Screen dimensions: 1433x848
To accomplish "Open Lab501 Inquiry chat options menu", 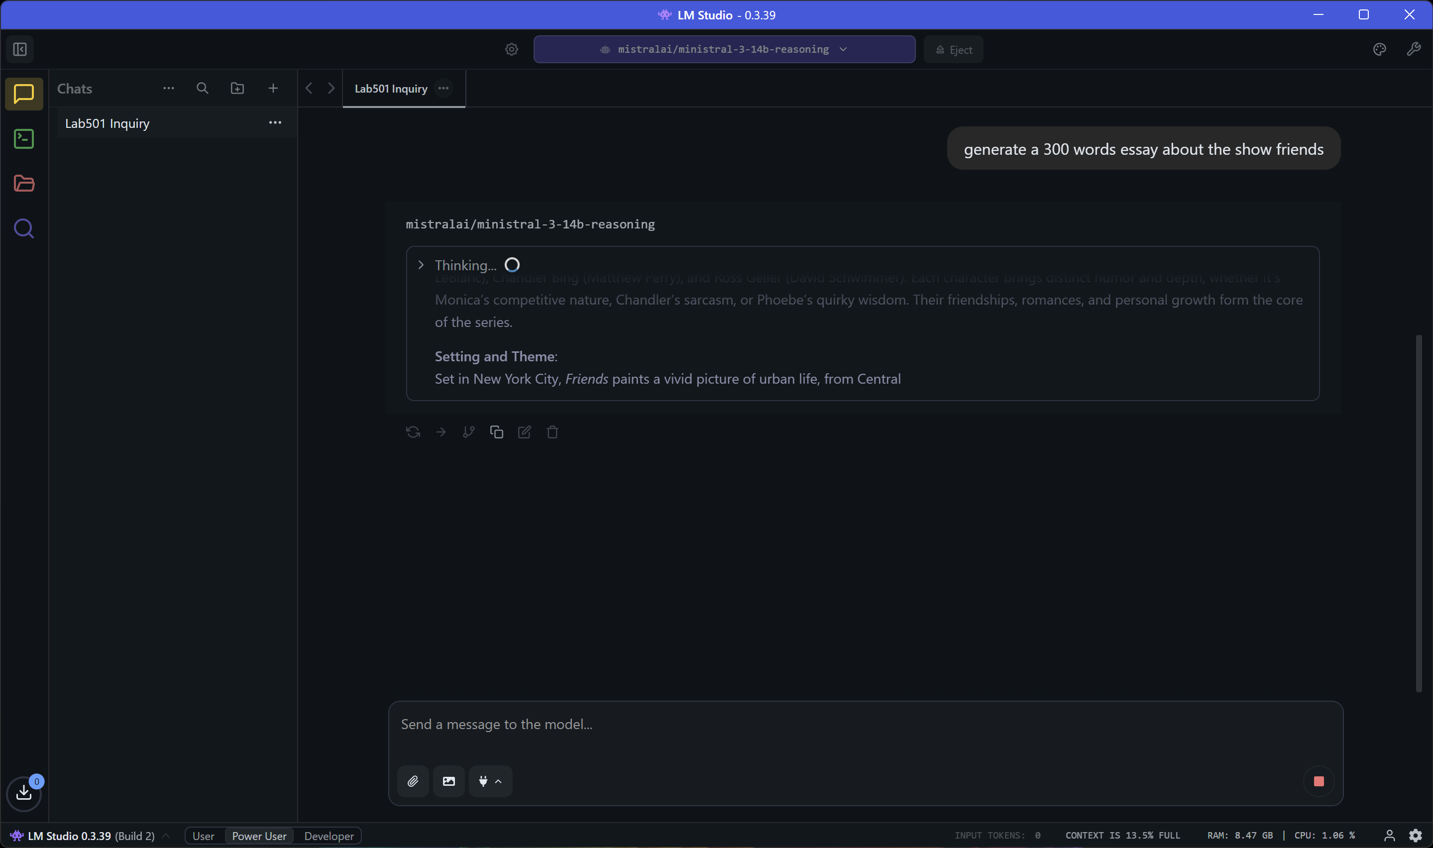I will (275, 123).
